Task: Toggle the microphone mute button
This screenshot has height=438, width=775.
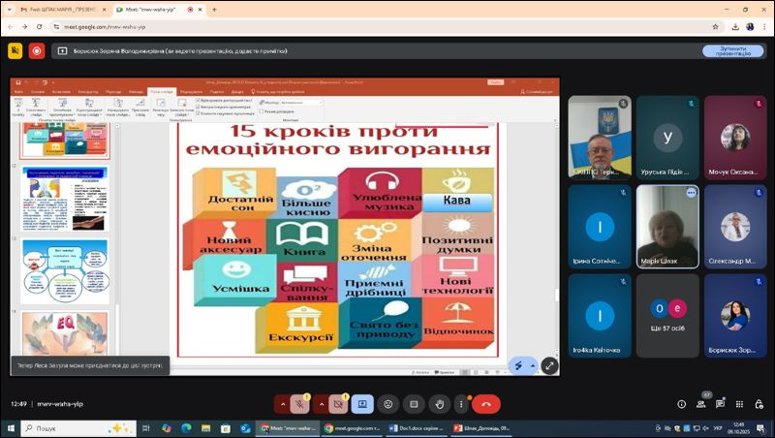Action: [x=300, y=403]
